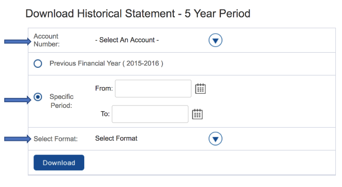The width and height of the screenshot is (342, 187).
Task: Click the 'Previous Financial Year (2015-2016)' label
Action: 106,63
